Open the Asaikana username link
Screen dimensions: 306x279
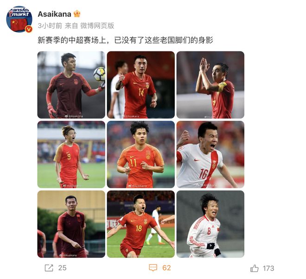(x=54, y=14)
